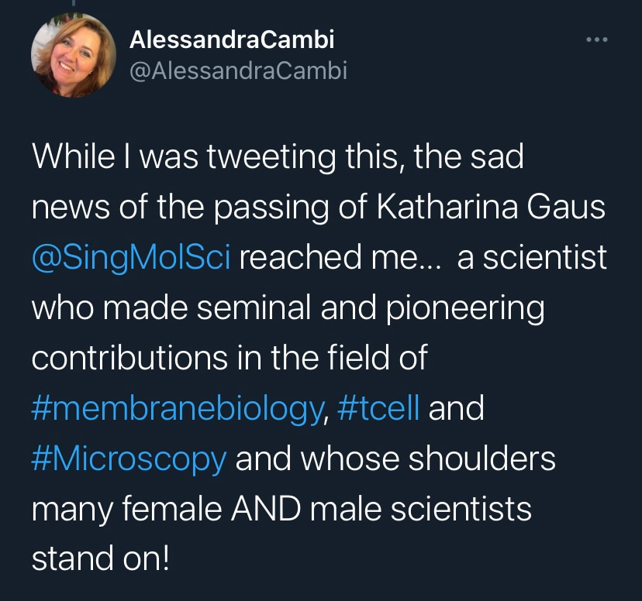Tap the phrase 'reached me...' after the mention
The height and width of the screenshot is (601, 642).
coord(340,259)
